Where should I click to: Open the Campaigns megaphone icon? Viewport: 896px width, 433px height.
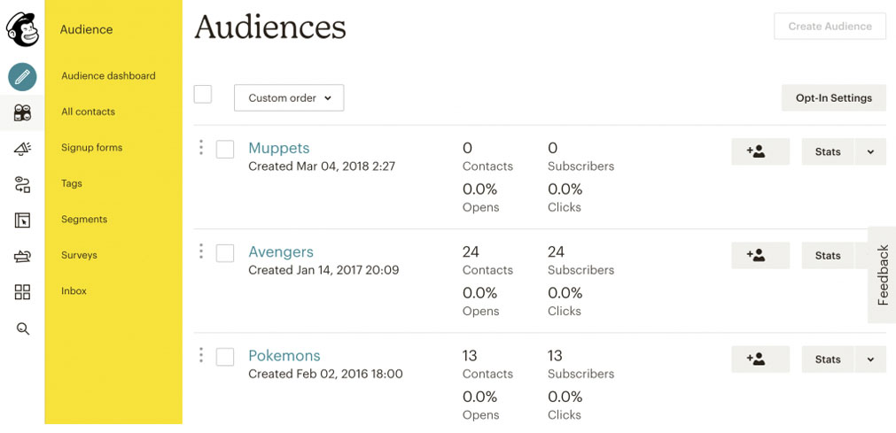tap(22, 149)
